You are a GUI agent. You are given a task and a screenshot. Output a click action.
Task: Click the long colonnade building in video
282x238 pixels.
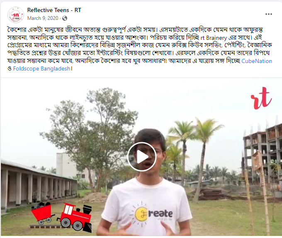39,185
